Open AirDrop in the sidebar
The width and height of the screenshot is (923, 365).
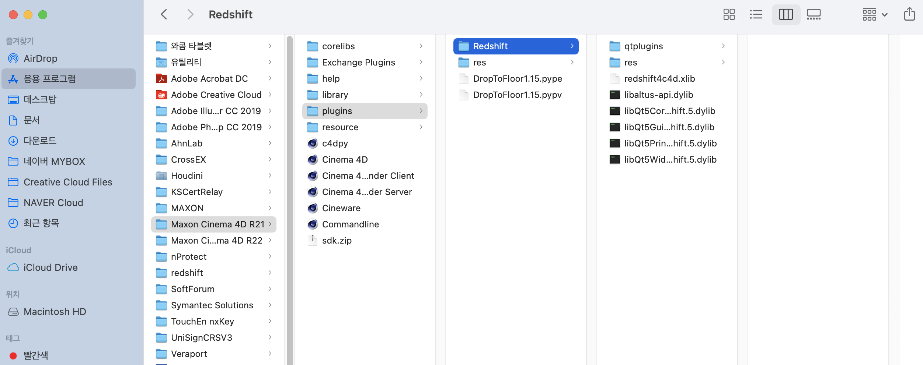click(69, 58)
